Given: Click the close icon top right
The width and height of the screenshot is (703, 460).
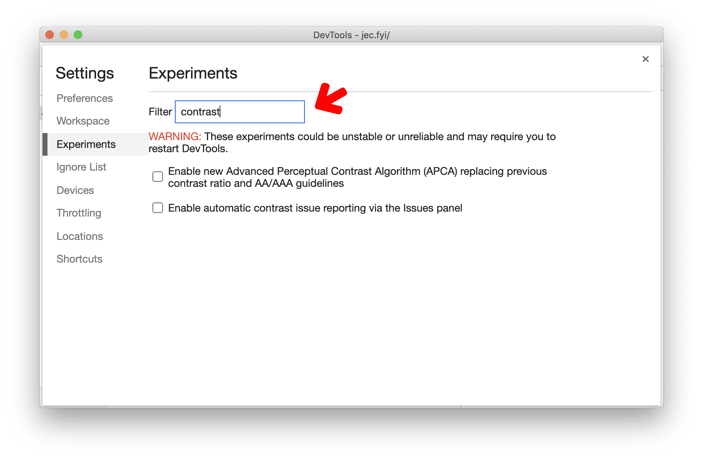Looking at the screenshot, I should [x=646, y=58].
